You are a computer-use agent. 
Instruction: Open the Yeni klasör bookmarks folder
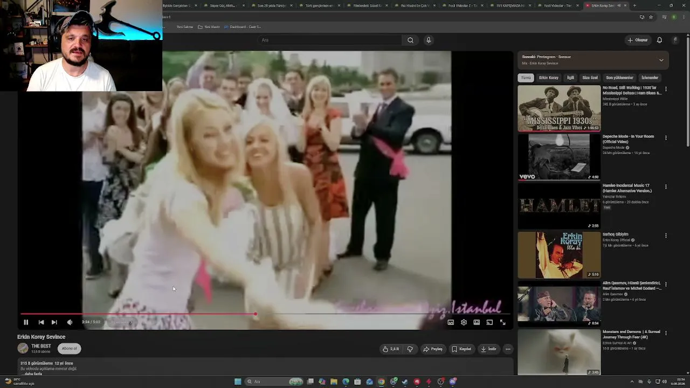coord(209,27)
